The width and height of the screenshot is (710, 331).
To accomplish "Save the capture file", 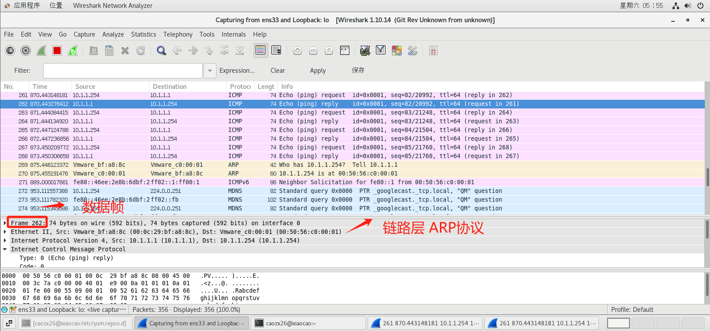I will 109,51.
